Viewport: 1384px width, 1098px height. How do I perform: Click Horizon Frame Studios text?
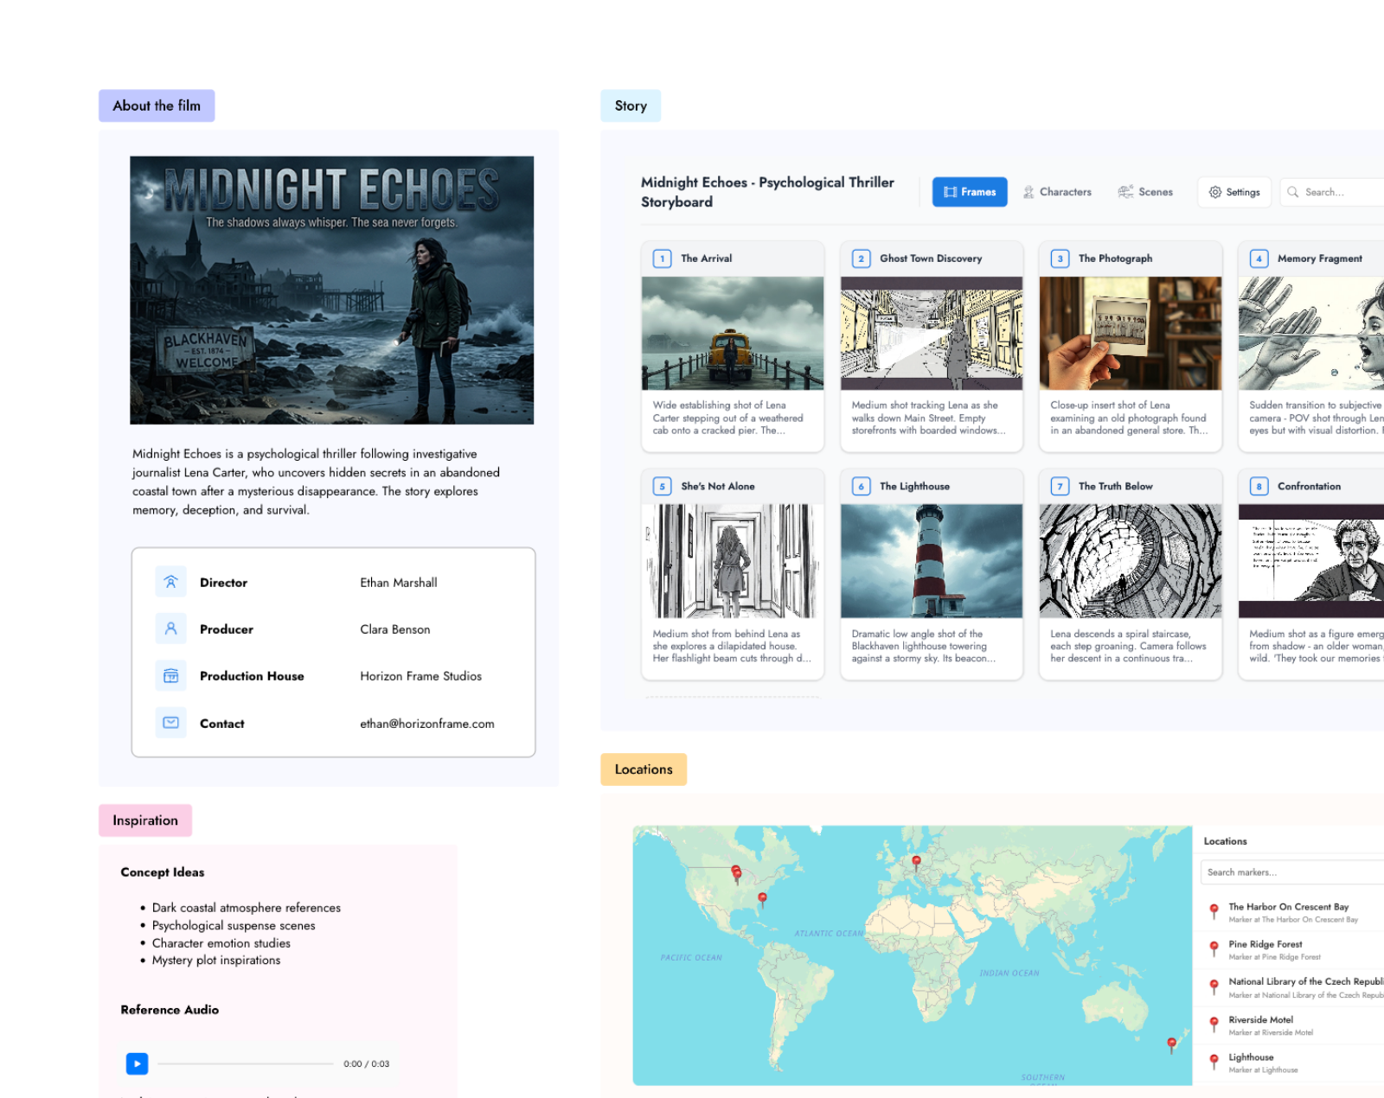(x=421, y=676)
